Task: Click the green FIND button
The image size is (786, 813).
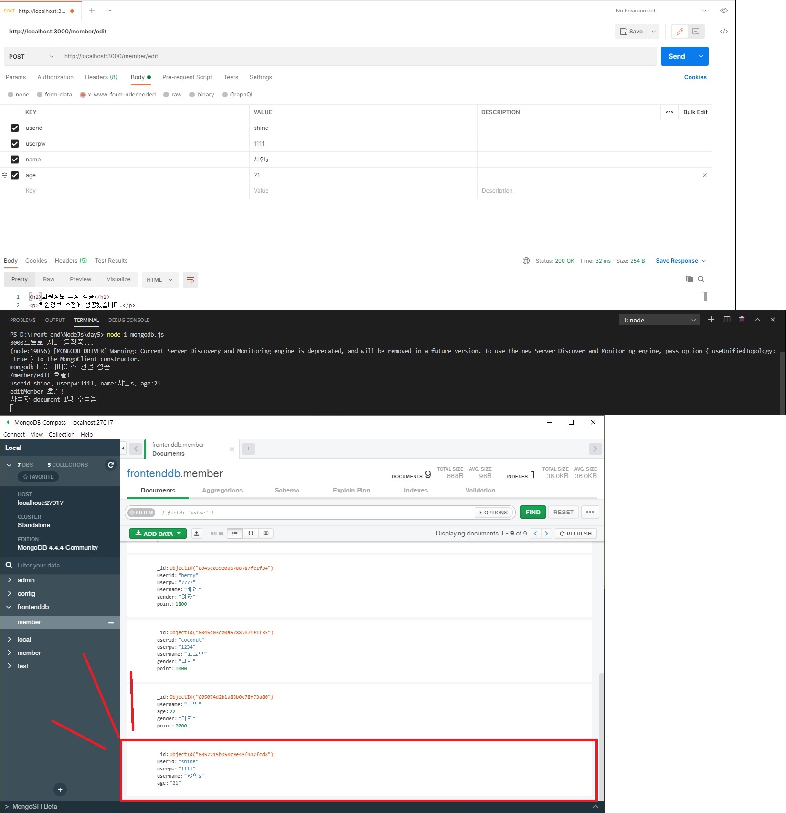Action: coord(533,513)
